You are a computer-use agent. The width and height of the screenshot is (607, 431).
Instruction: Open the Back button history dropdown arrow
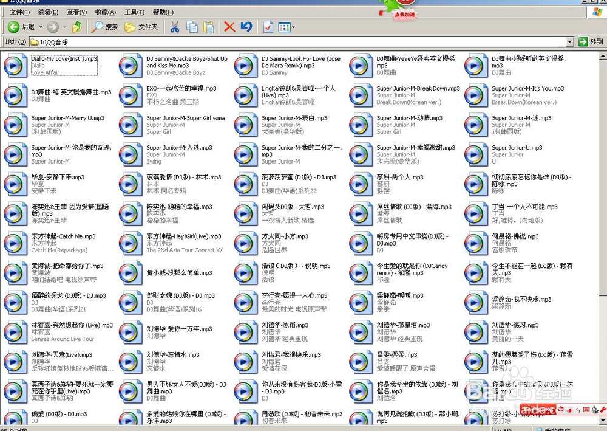click(x=41, y=27)
